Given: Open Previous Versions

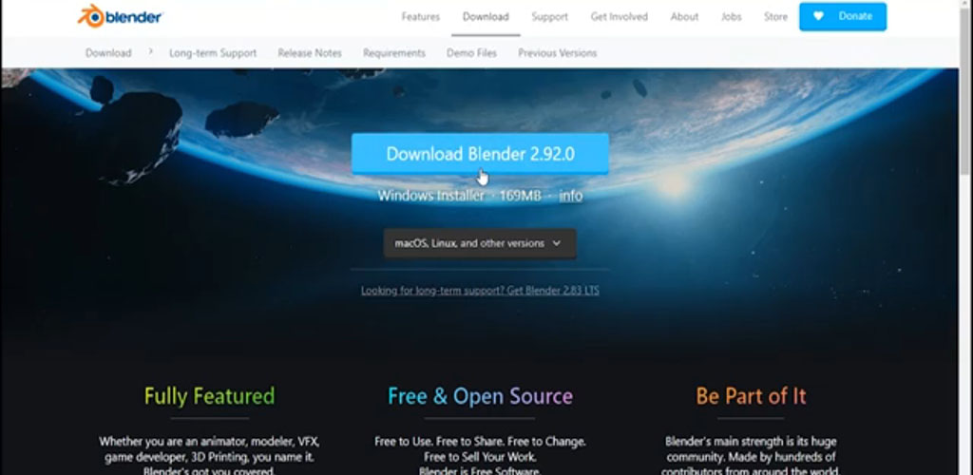Looking at the screenshot, I should coord(557,53).
